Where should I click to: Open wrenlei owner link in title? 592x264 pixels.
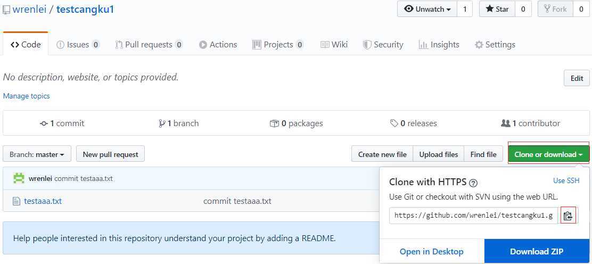(29, 10)
